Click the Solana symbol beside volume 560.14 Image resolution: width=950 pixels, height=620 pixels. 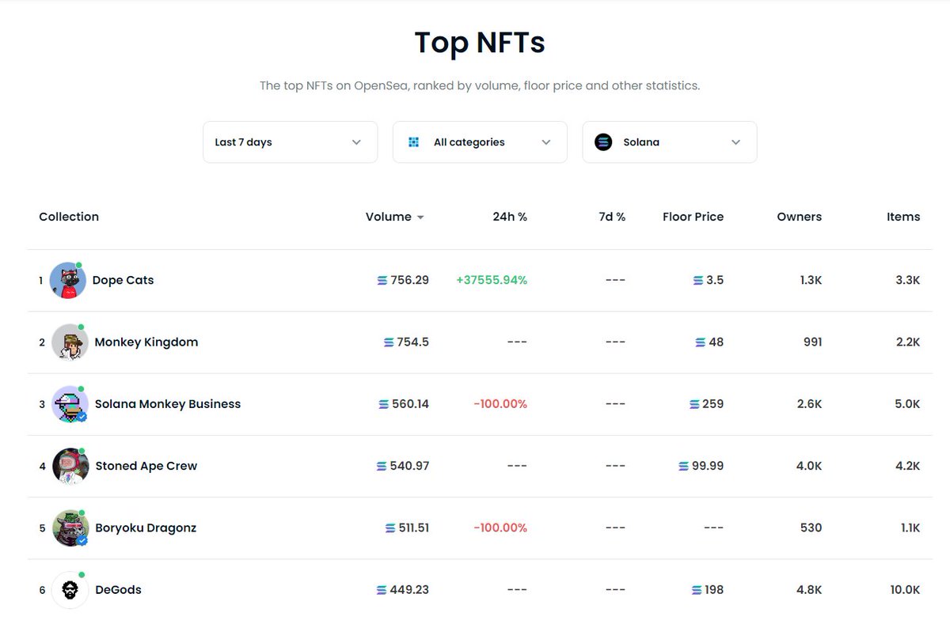coord(384,404)
